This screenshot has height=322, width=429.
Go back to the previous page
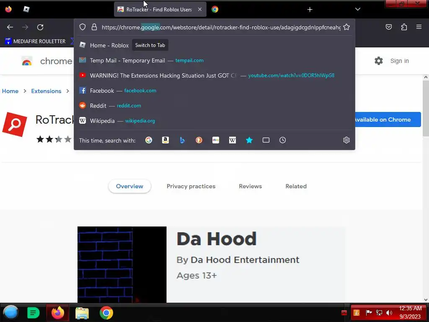pos(10,27)
